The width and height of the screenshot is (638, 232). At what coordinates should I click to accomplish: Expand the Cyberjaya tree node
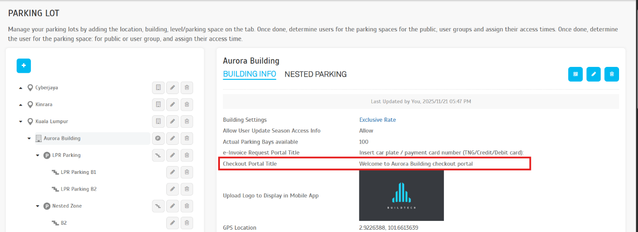[21, 88]
